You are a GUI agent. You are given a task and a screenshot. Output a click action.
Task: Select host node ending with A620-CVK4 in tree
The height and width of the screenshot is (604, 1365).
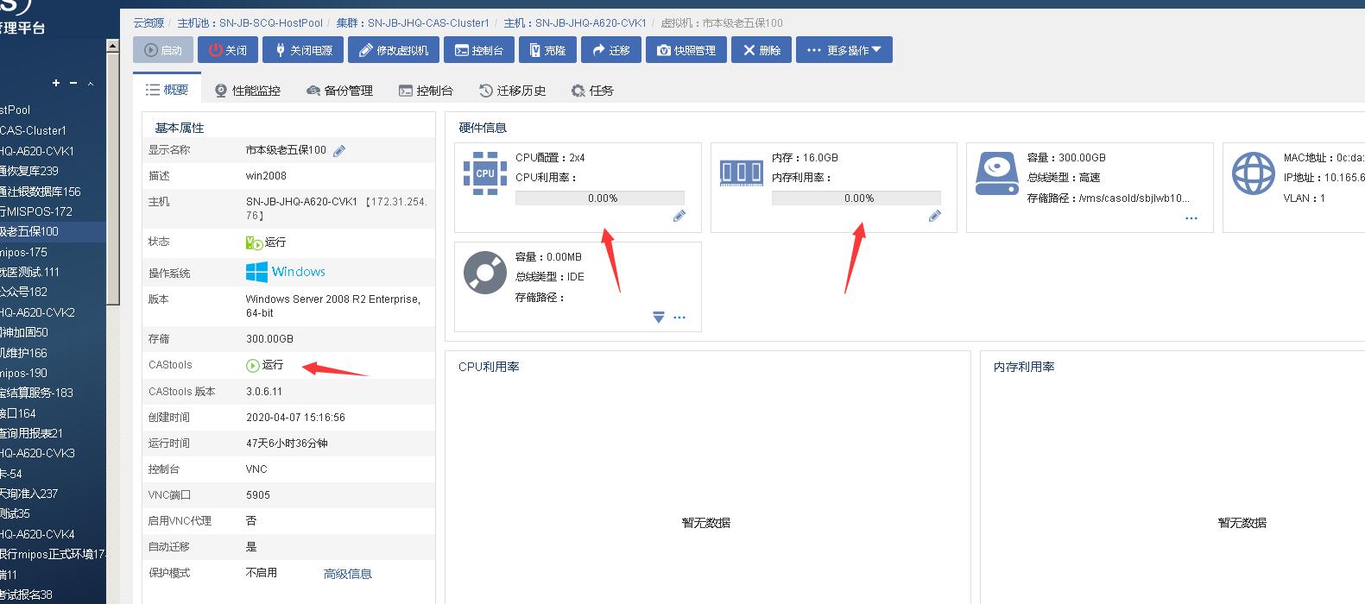37,534
